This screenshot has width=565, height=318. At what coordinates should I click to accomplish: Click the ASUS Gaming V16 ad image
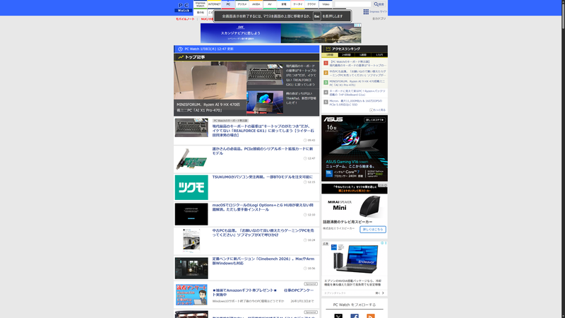click(355, 148)
